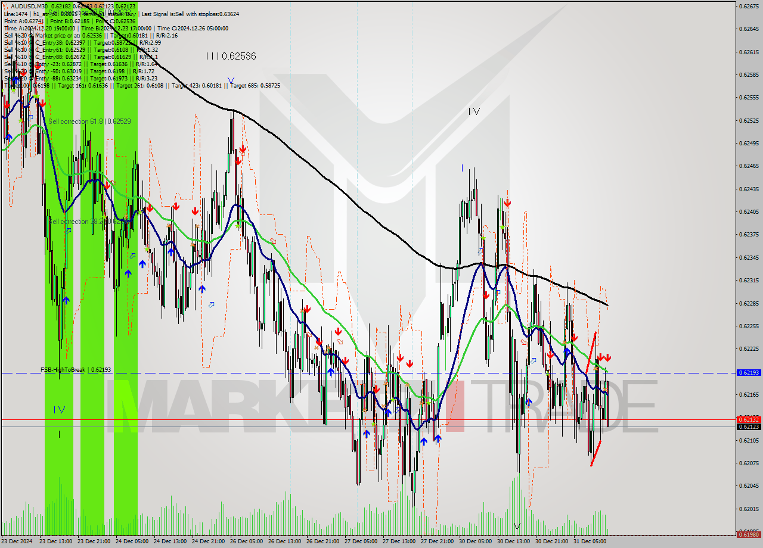
Task: Click the C_Entry38: 0.62397 line
Action: (82, 42)
